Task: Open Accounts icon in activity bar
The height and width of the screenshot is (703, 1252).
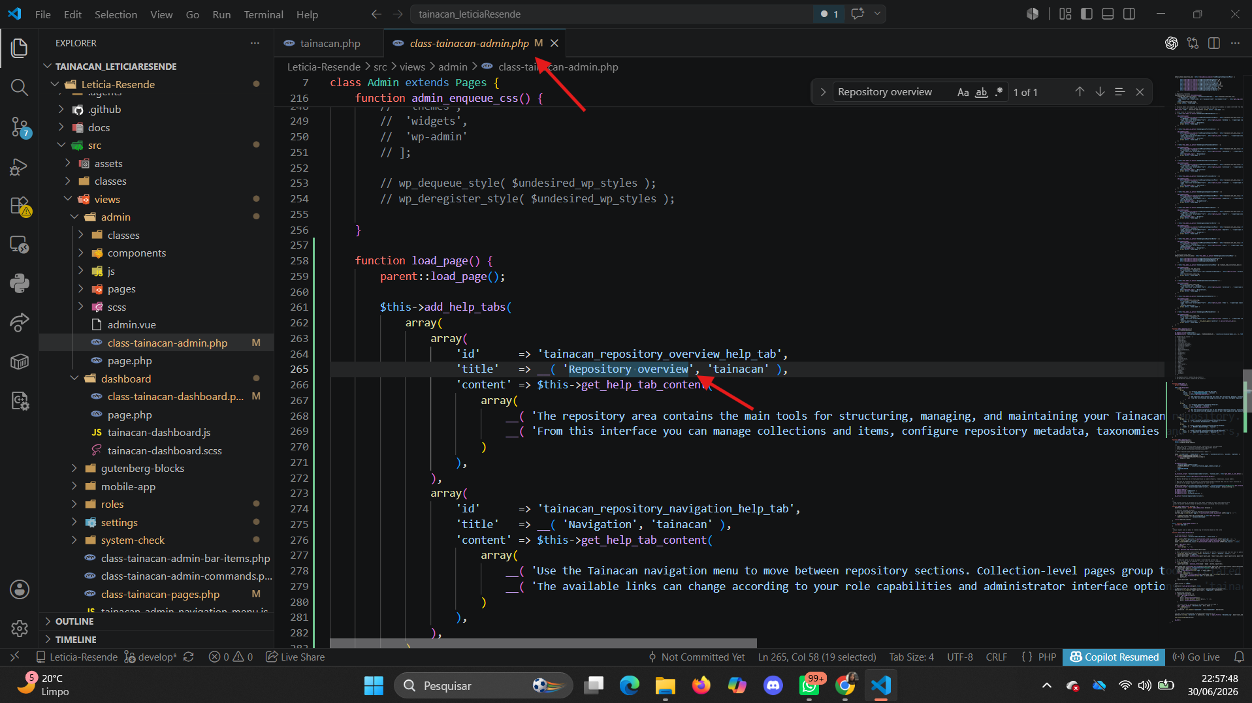Action: [x=20, y=589]
